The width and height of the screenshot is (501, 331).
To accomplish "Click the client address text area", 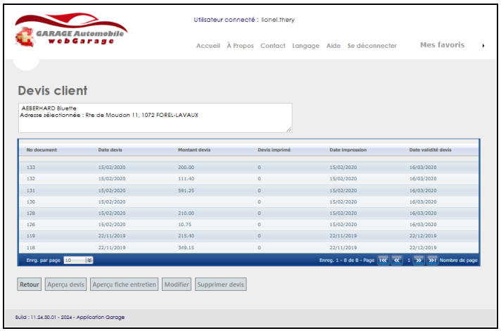I will coord(155,118).
